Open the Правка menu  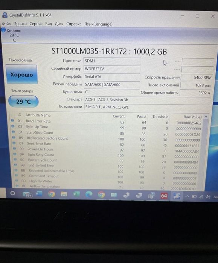[20, 24]
